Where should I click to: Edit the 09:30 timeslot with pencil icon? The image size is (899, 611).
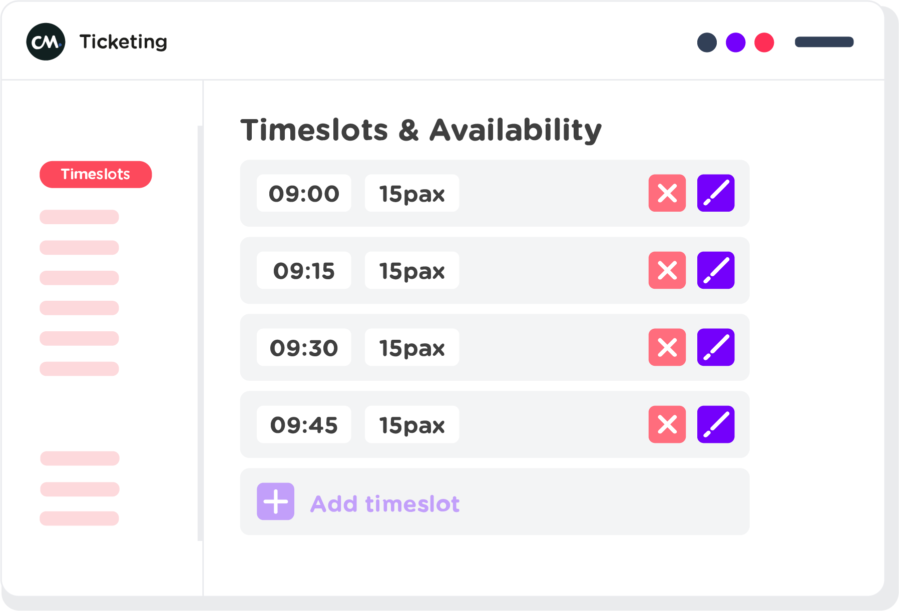[x=715, y=347]
